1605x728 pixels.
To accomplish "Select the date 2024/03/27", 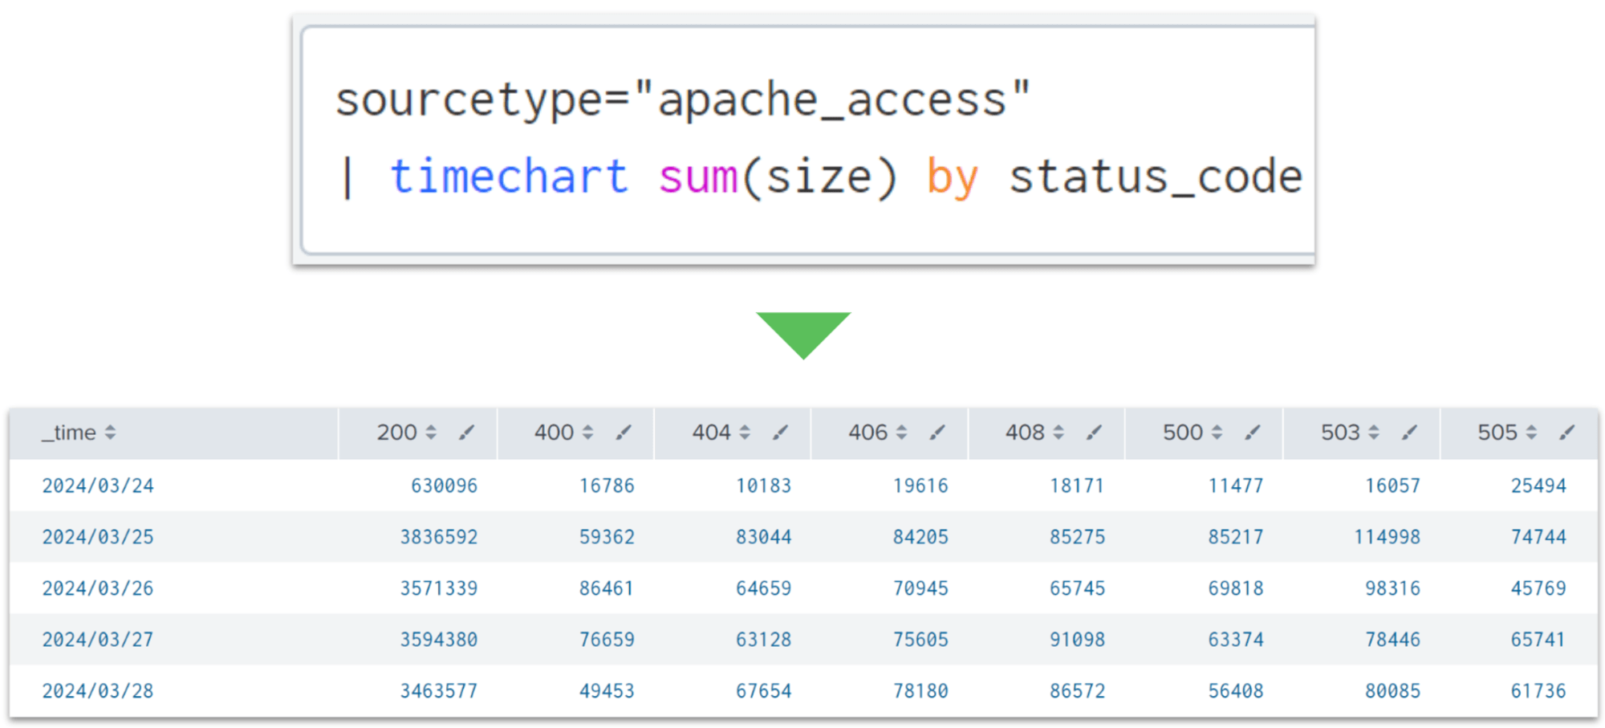I will (x=98, y=640).
